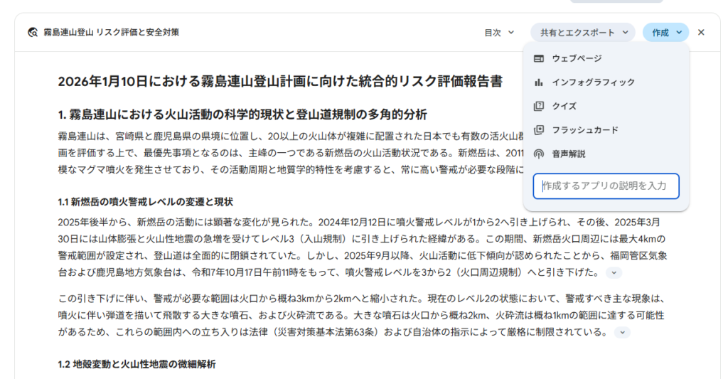Viewport: 728px width, 379px height.
Task: Click the Deep Research icon beside the report title
Action: 33,33
